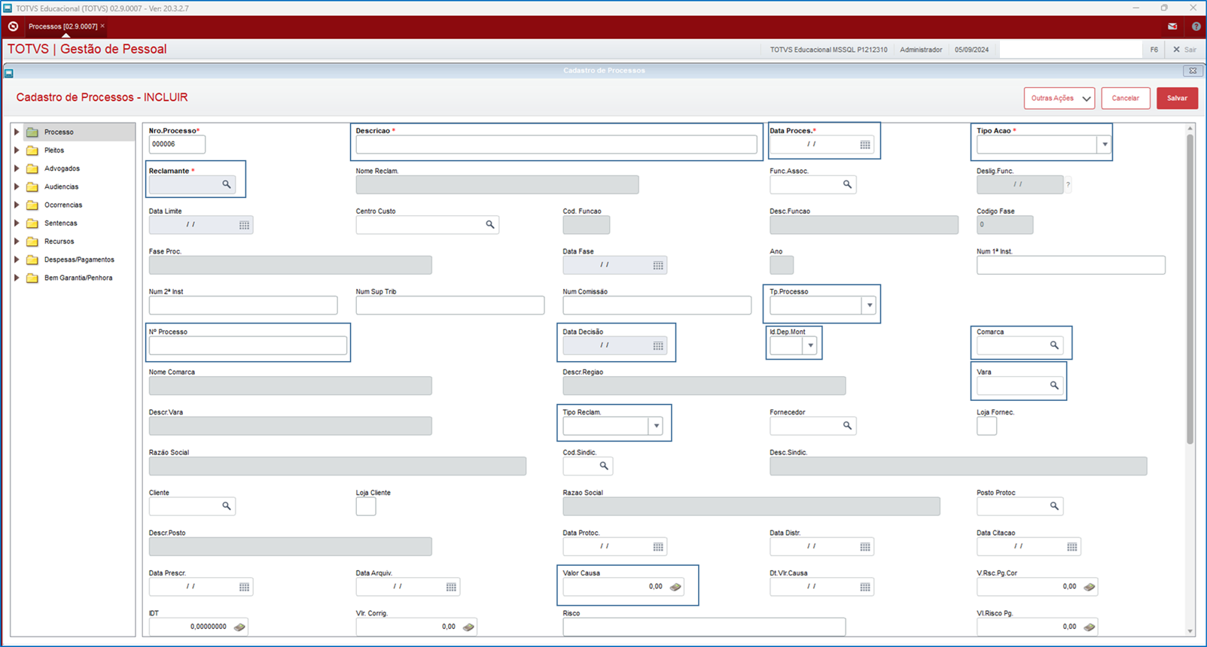Image resolution: width=1207 pixels, height=647 pixels.
Task: Select the Processos [02.9.0007] tab
Action: pos(62,26)
